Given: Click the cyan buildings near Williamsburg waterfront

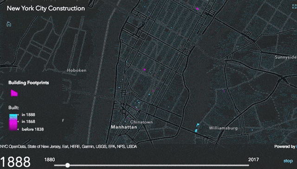Looking at the screenshot, I should tap(197, 128).
